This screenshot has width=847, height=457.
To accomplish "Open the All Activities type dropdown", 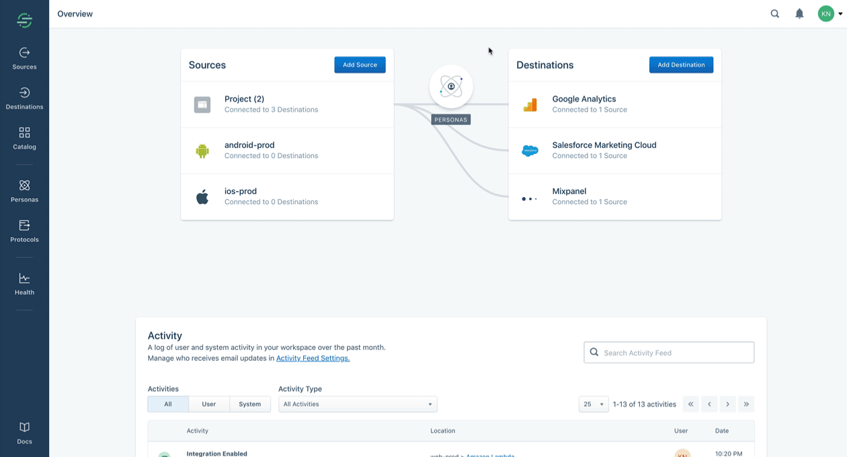I will tap(358, 404).
